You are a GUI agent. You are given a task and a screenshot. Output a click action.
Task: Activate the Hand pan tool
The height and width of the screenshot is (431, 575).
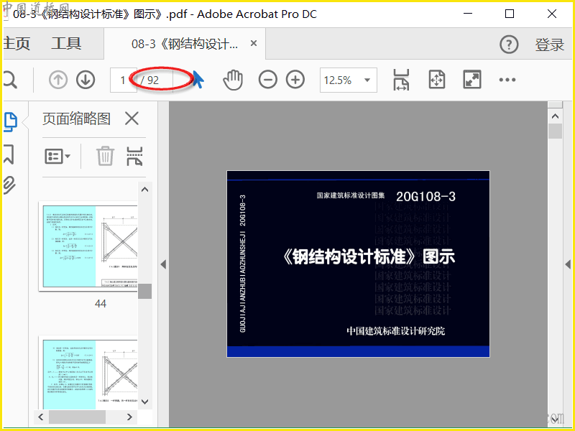tap(233, 80)
